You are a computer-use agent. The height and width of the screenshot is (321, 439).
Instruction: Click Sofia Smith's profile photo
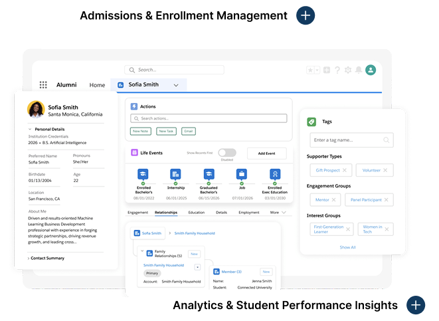click(36, 110)
